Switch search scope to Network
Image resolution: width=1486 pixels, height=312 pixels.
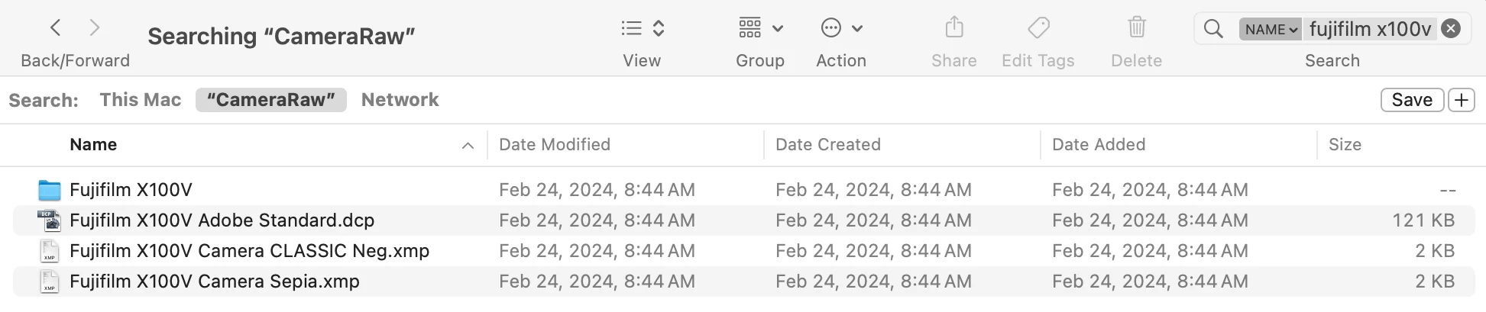coord(400,100)
